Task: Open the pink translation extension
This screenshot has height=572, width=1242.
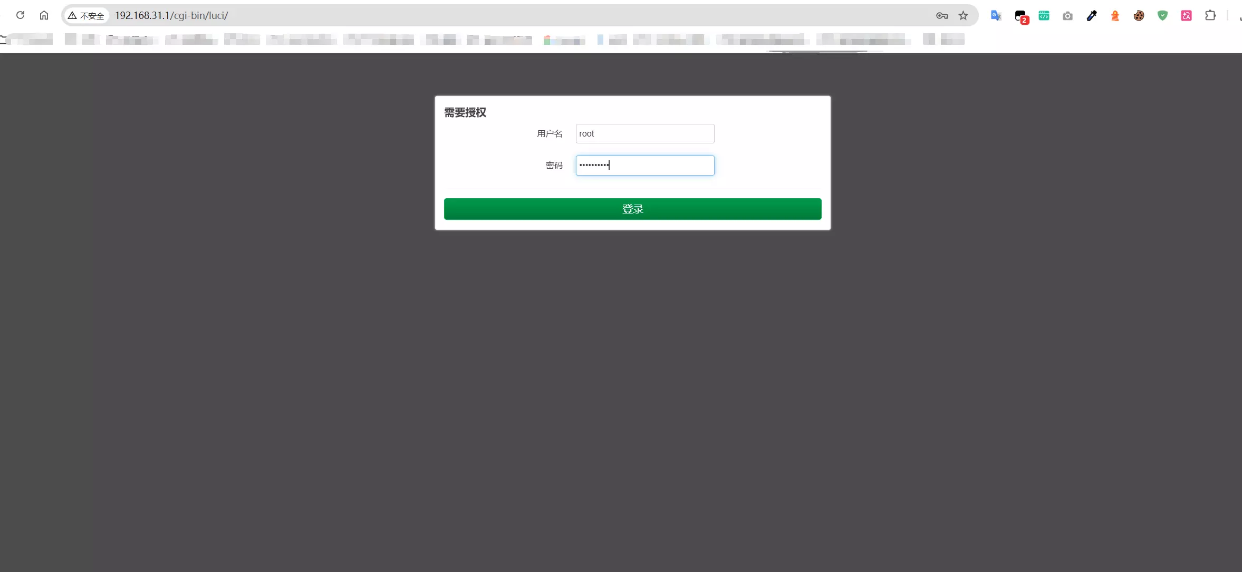Action: point(1186,16)
